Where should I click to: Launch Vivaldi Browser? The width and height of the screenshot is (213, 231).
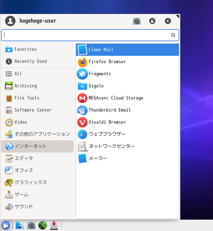(x=127, y=122)
